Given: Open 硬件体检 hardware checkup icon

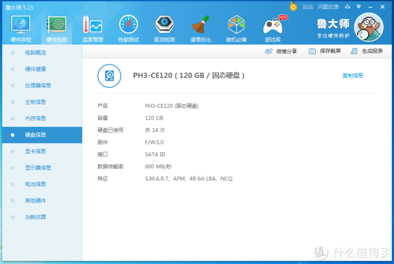Looking at the screenshot, I should pyautogui.click(x=21, y=29).
